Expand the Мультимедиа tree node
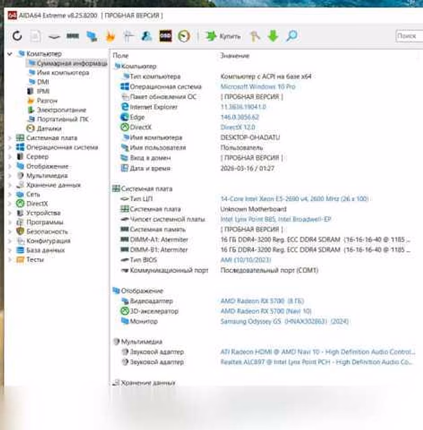The image size is (423, 430). coord(10,175)
